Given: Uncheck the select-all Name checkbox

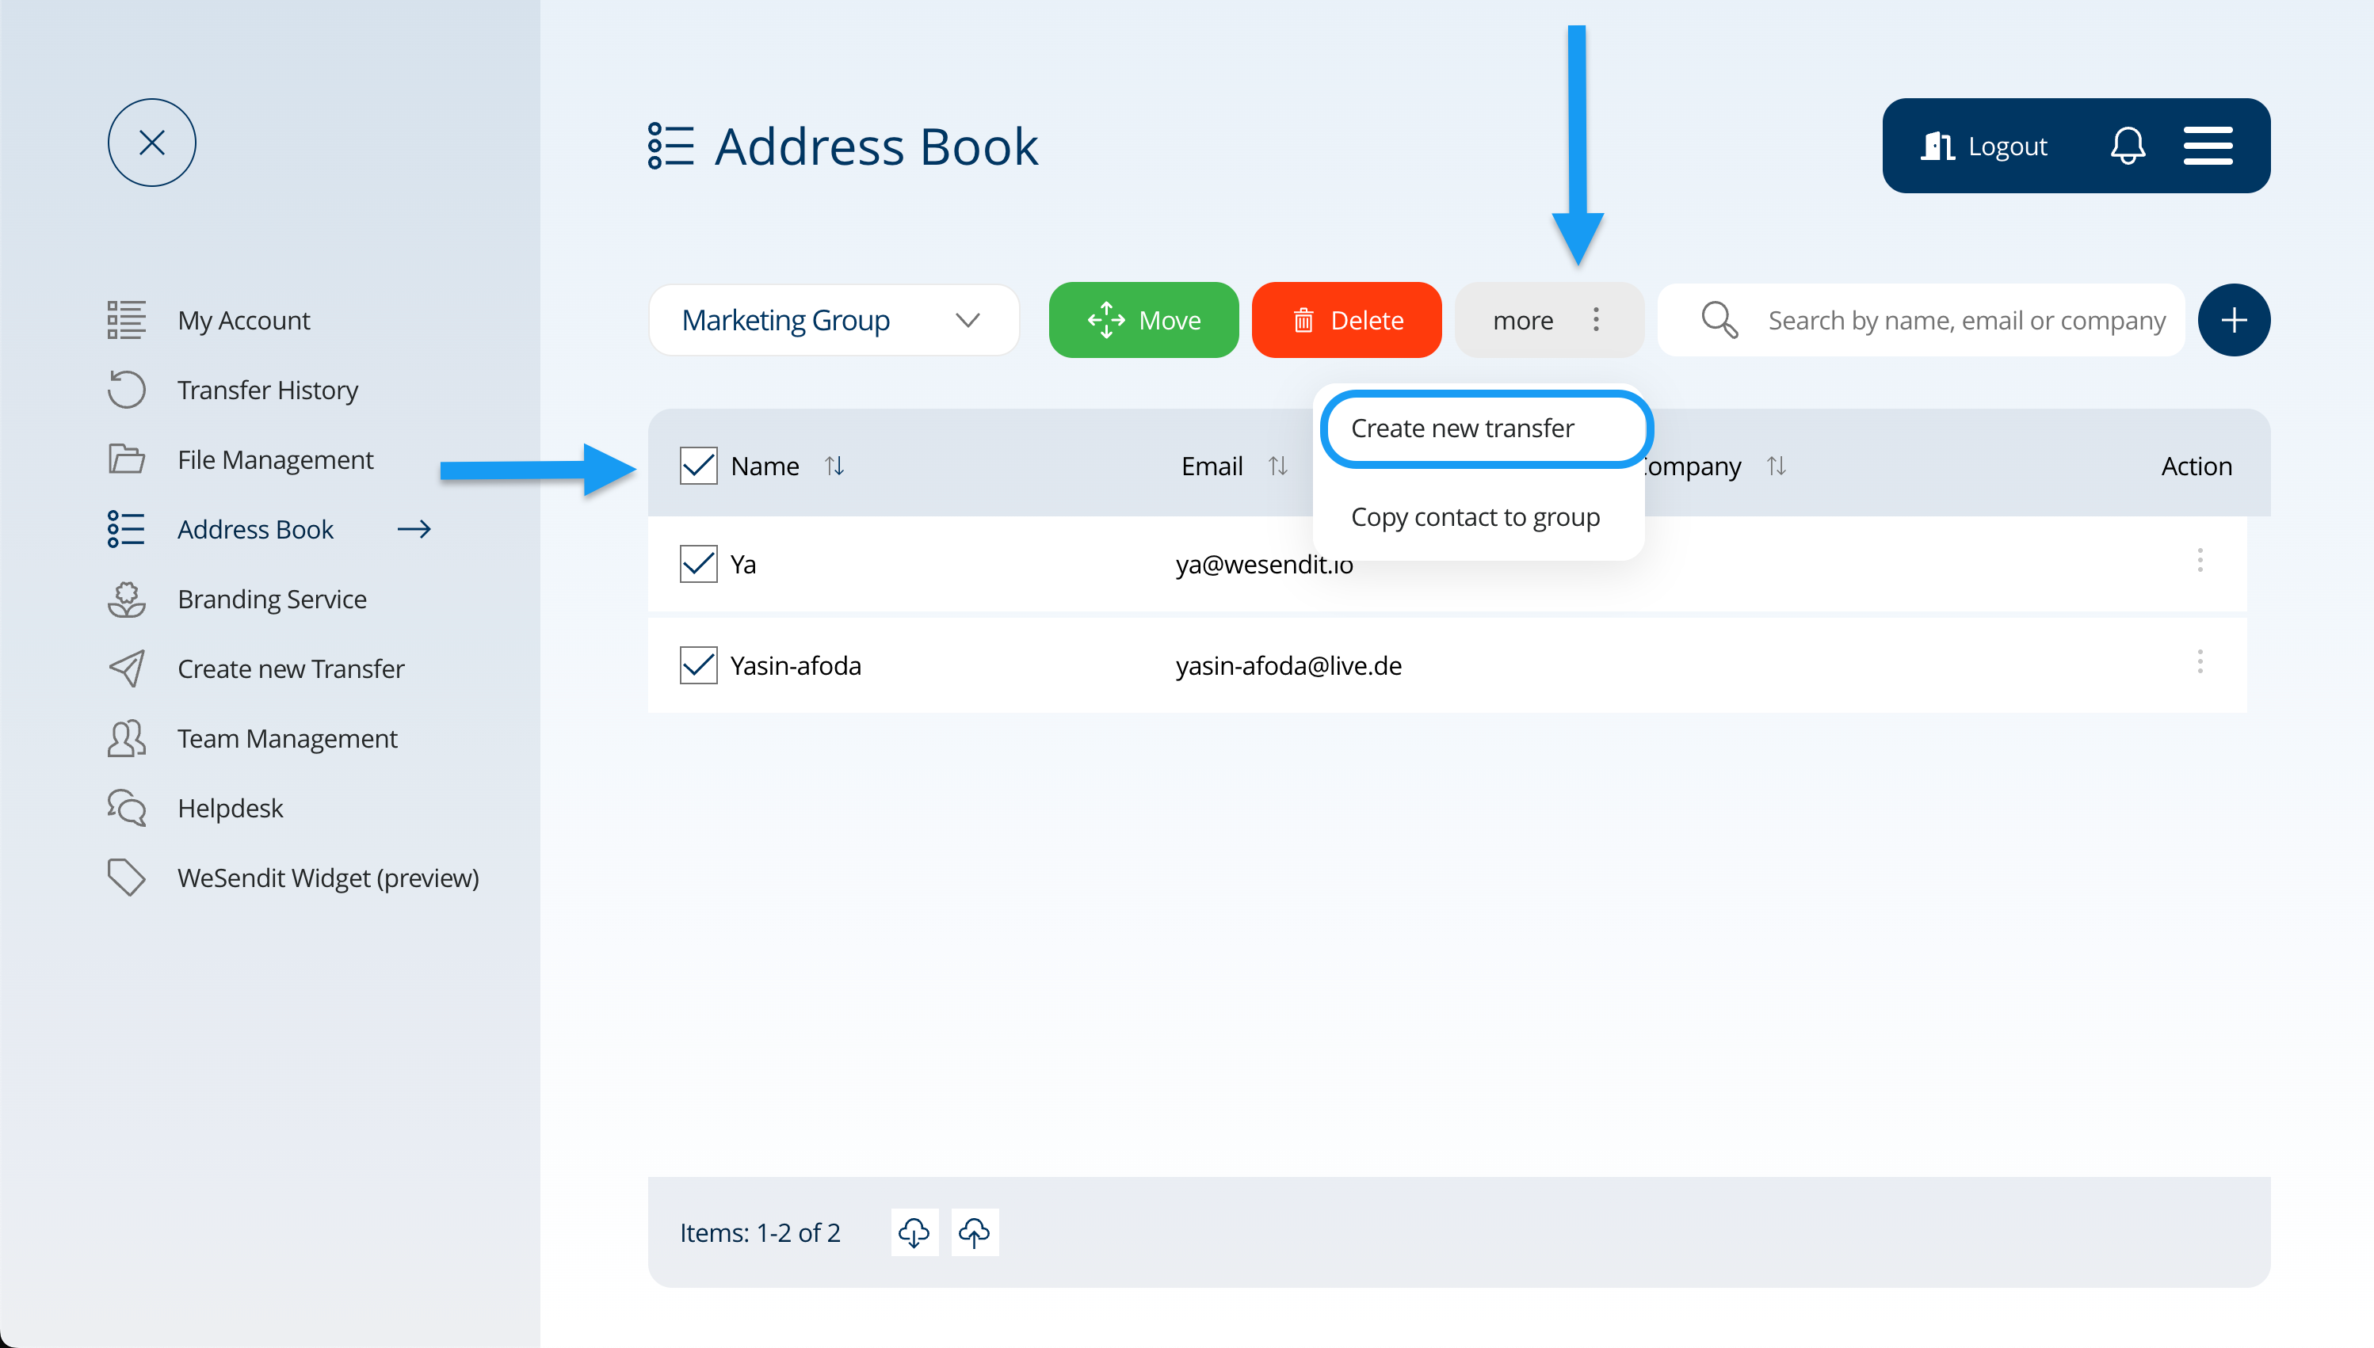Looking at the screenshot, I should point(698,466).
